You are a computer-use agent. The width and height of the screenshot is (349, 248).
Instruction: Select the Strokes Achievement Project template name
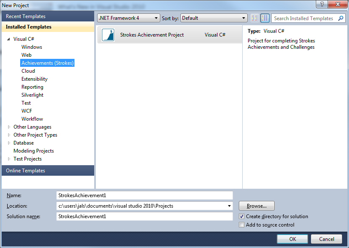(152, 35)
